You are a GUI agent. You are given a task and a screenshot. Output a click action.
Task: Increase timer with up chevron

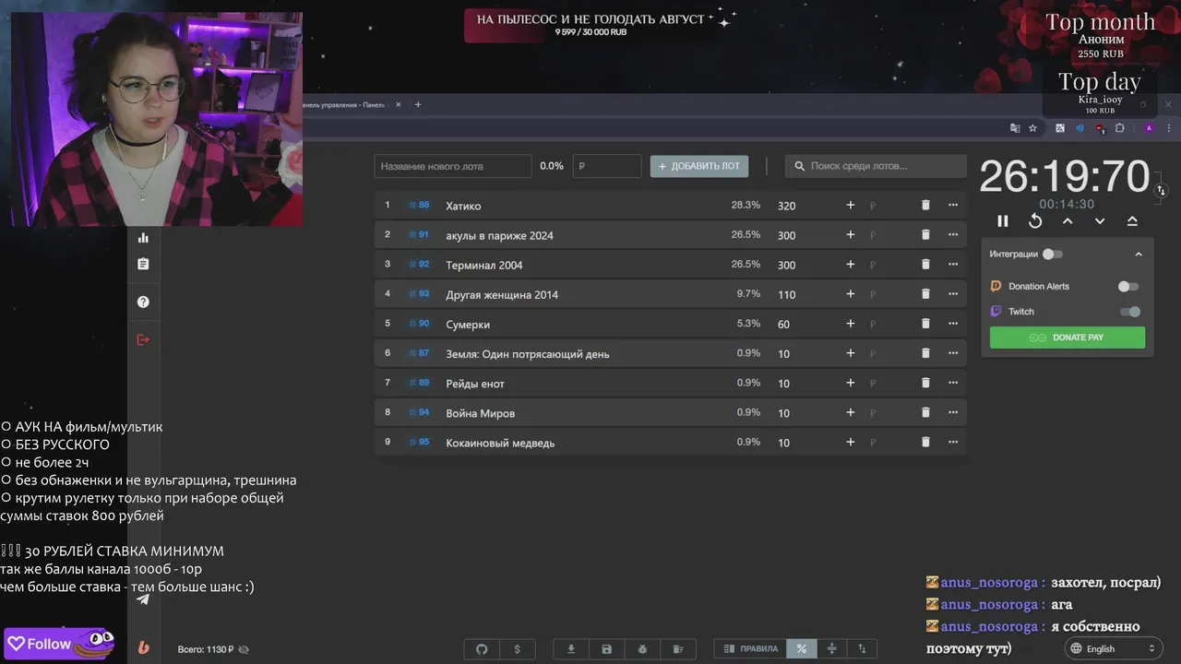point(1068,221)
